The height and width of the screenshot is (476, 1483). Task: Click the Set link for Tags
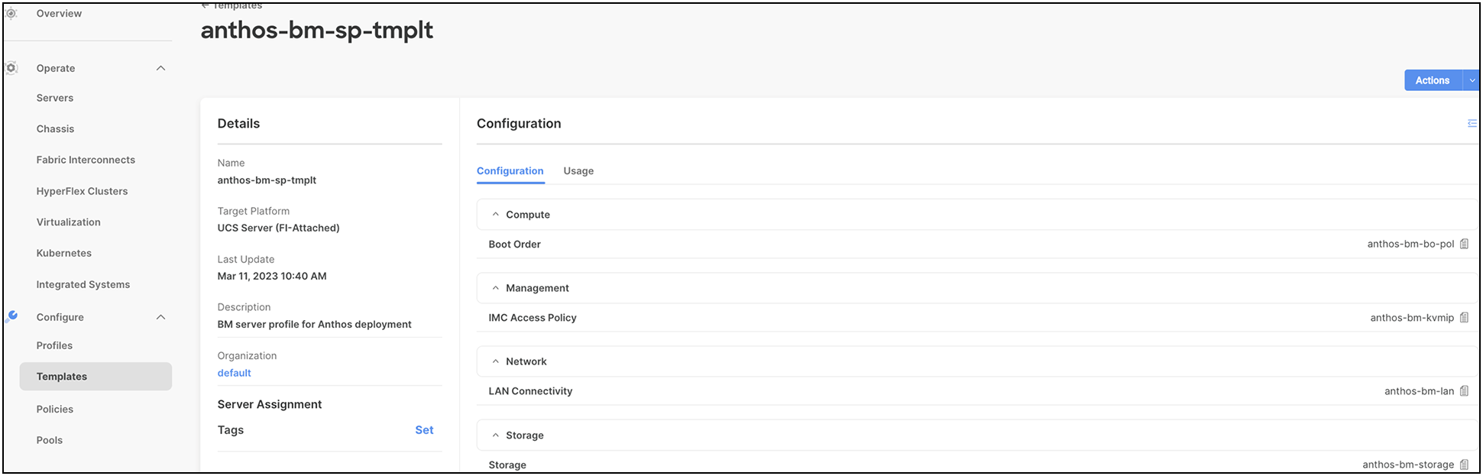424,430
